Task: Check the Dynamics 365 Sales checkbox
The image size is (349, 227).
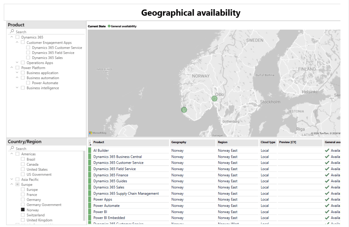Action: (x=28, y=58)
